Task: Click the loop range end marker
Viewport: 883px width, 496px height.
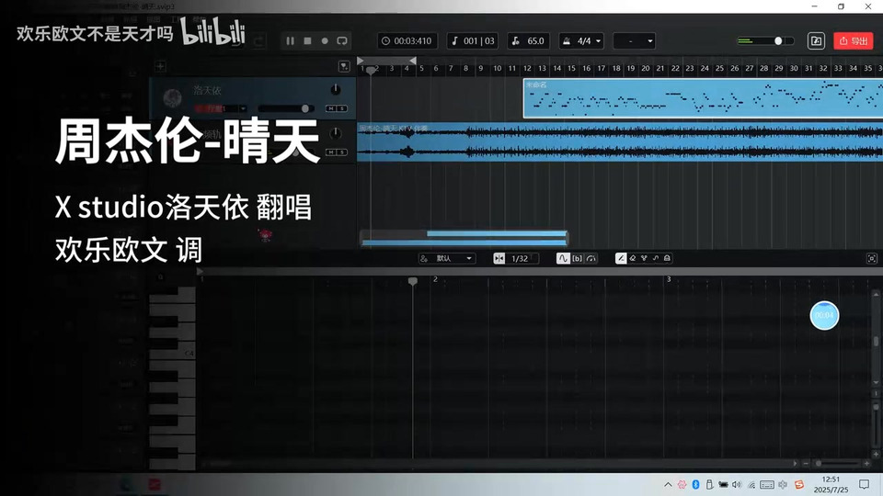Action: [413, 61]
